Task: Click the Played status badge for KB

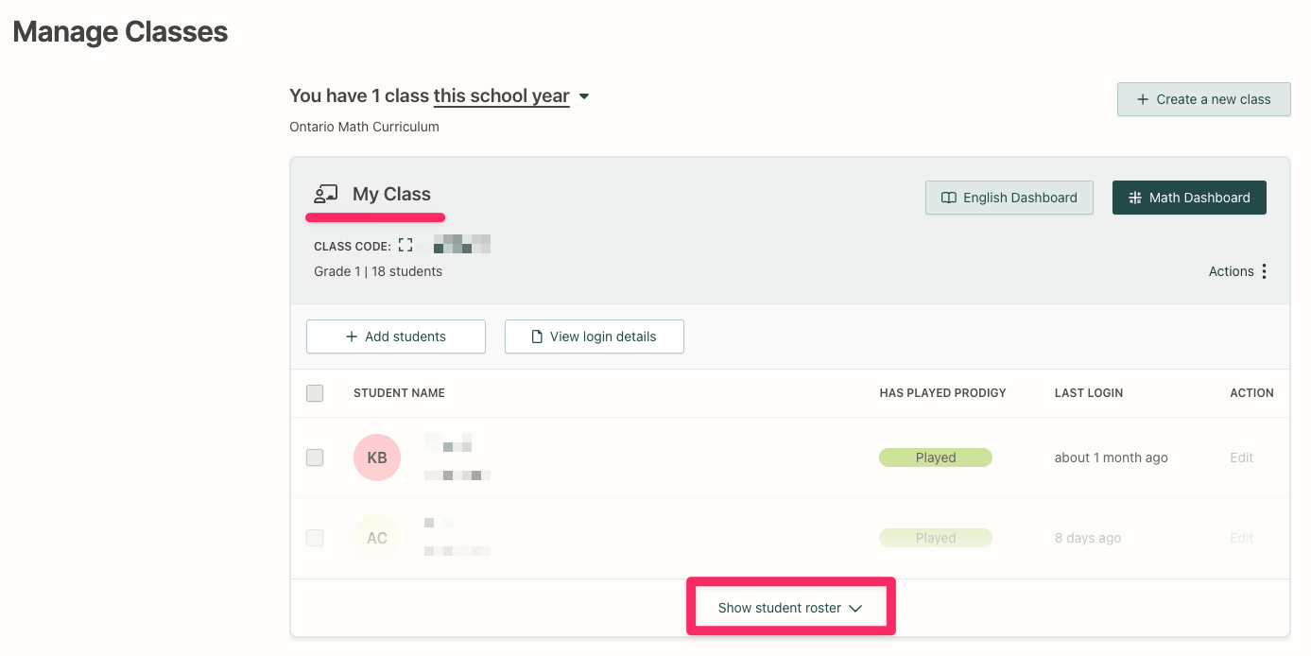Action: click(935, 457)
